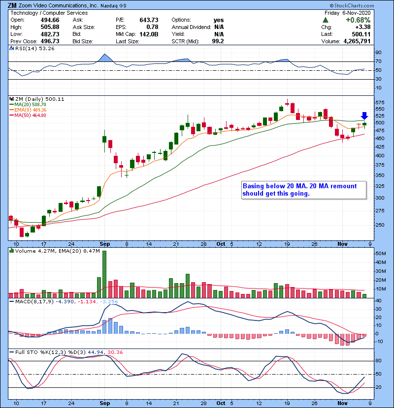Click the Friday 6-Nov-2020 date
This screenshot has height=408, width=394.
[347, 13]
